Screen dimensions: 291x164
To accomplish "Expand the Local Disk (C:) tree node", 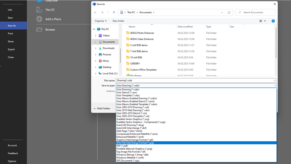I will (x=96, y=73).
